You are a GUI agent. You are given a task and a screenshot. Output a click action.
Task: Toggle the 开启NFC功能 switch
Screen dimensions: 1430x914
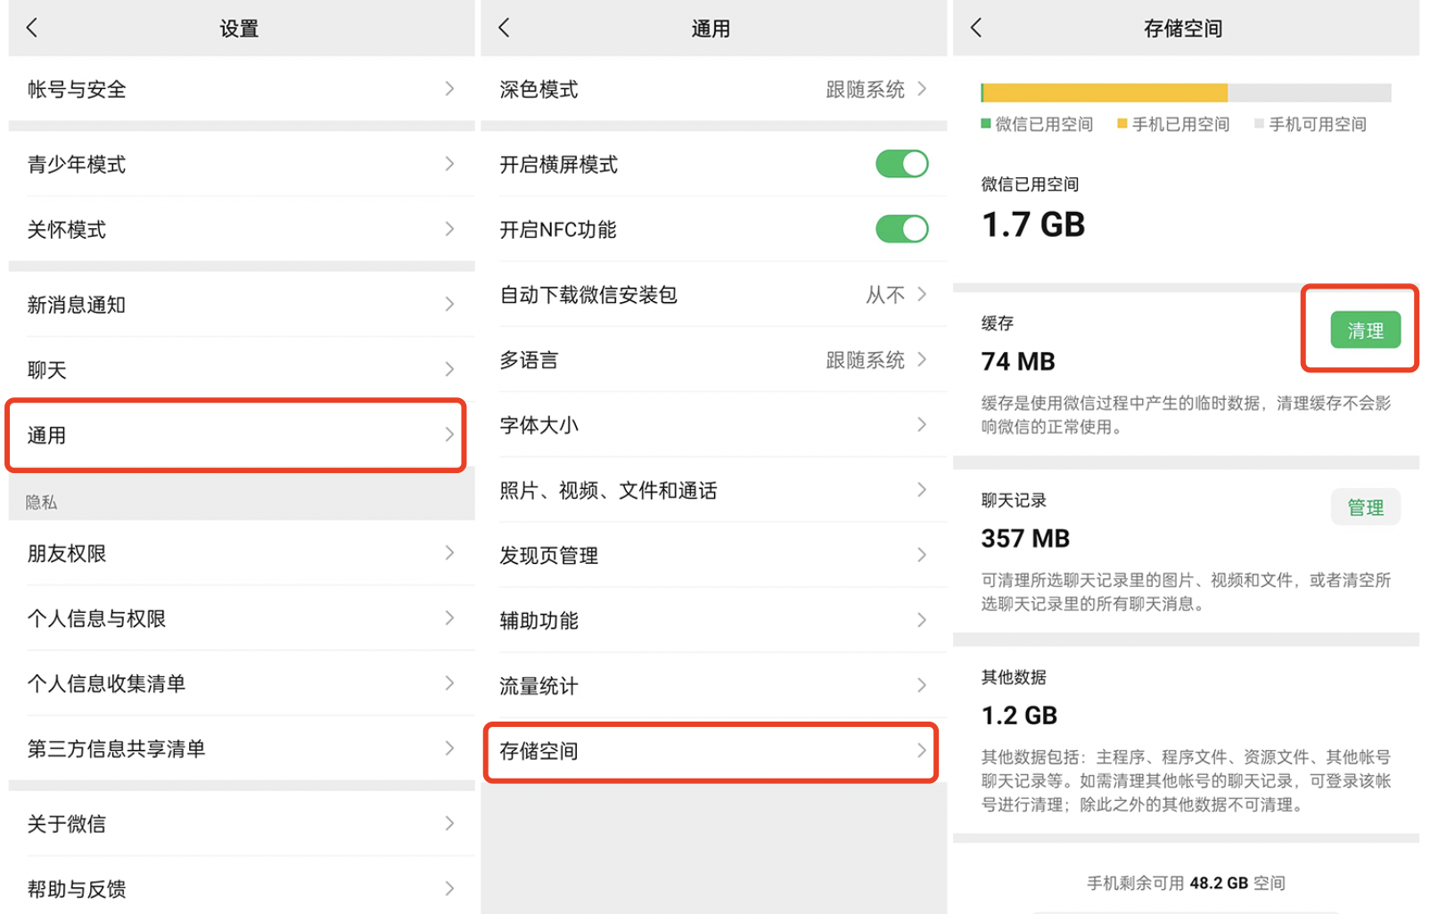[x=901, y=229]
